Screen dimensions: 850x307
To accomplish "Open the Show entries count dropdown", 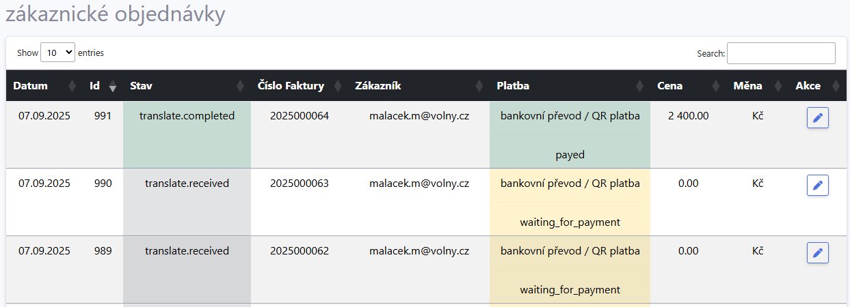I will 57,53.
